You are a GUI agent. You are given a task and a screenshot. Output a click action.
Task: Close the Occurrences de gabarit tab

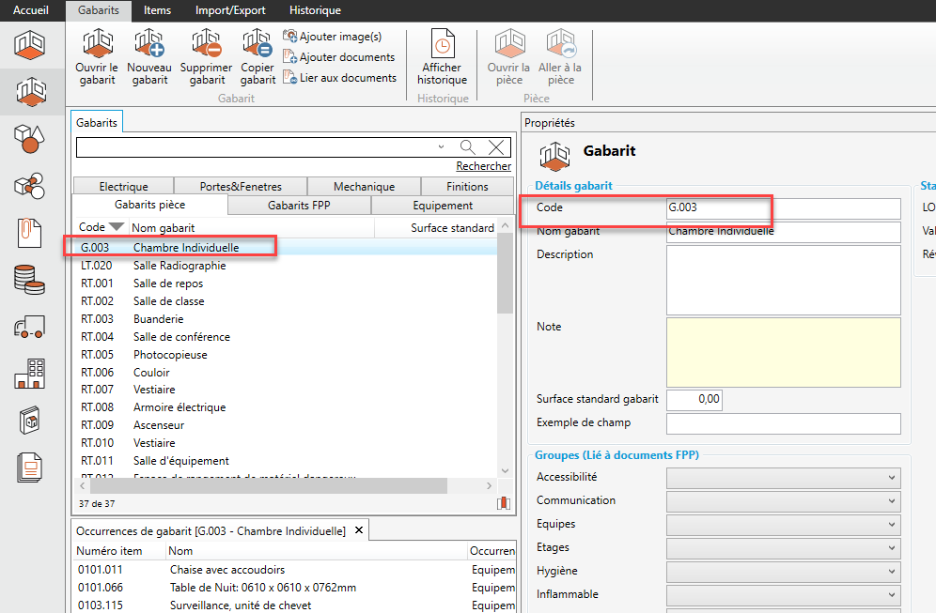point(358,531)
